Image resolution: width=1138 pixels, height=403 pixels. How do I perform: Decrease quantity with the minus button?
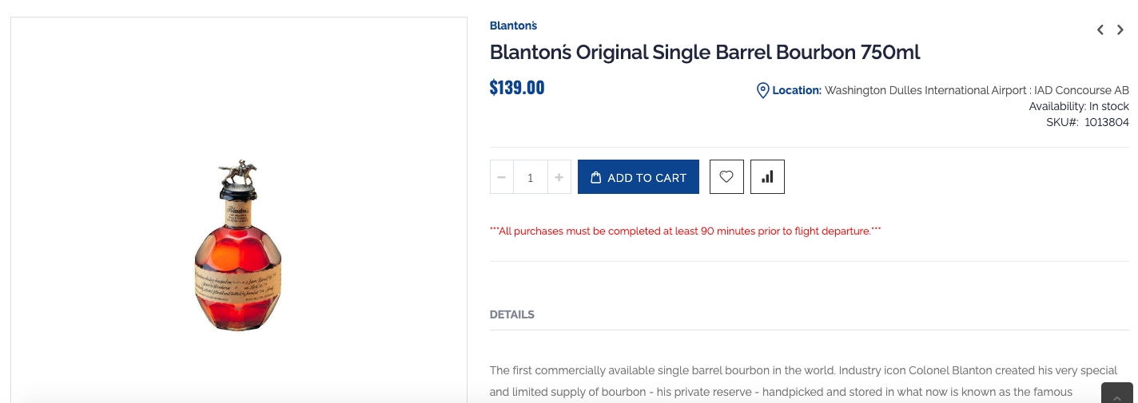tap(502, 177)
